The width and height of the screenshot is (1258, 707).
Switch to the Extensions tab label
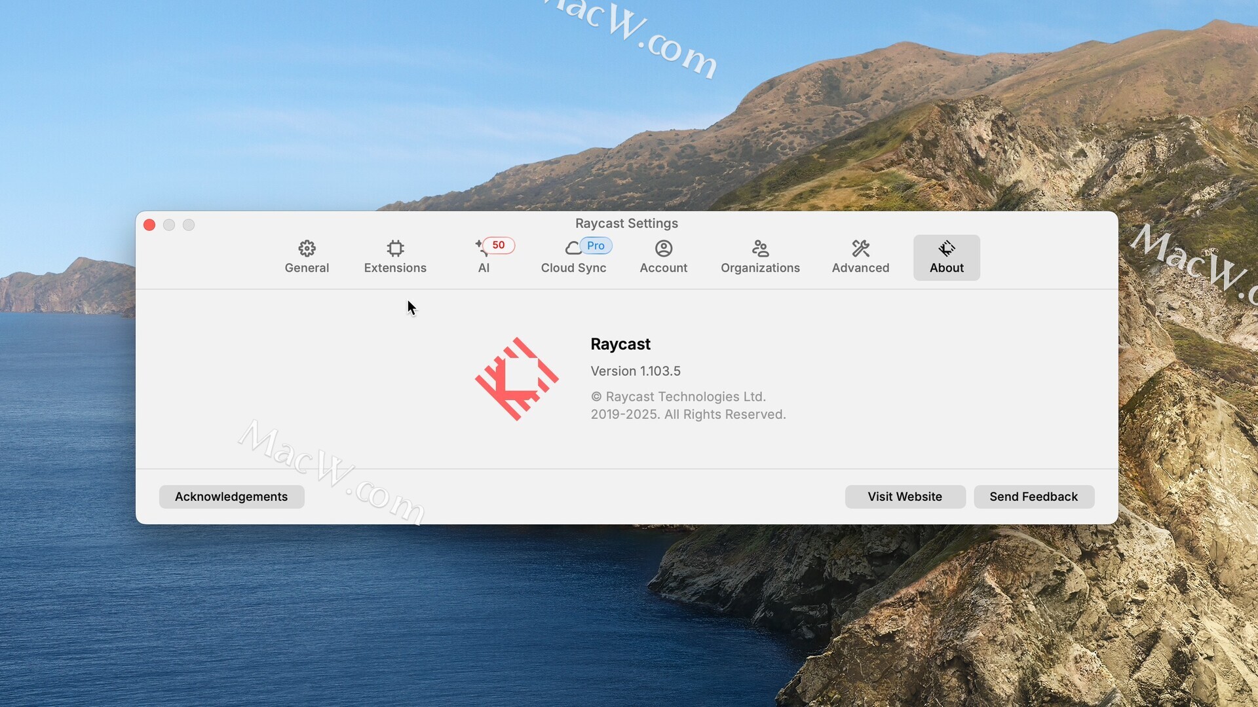[x=395, y=268]
